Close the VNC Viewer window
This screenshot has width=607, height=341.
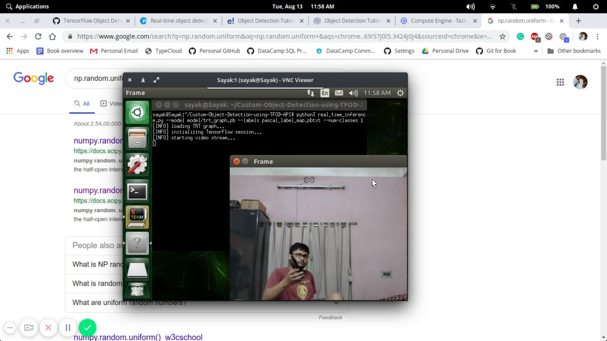pyautogui.click(x=129, y=80)
